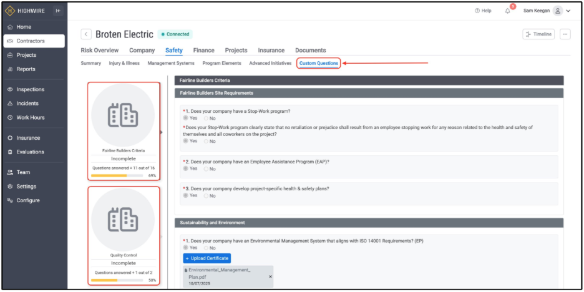584x292 pixels.
Task: Select No for no retaliation question
Action: [206, 142]
